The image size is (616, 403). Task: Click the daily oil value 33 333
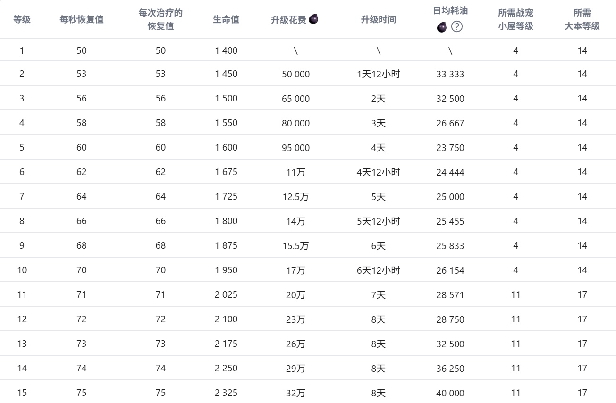pos(450,74)
